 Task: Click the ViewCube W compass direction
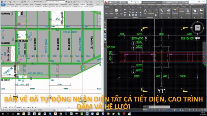coord(191,28)
